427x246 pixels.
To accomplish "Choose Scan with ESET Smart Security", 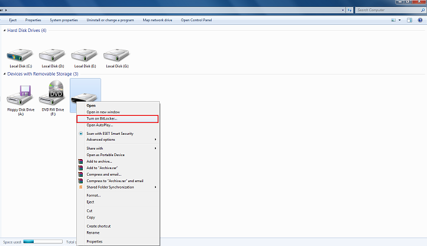I will 118,134.
